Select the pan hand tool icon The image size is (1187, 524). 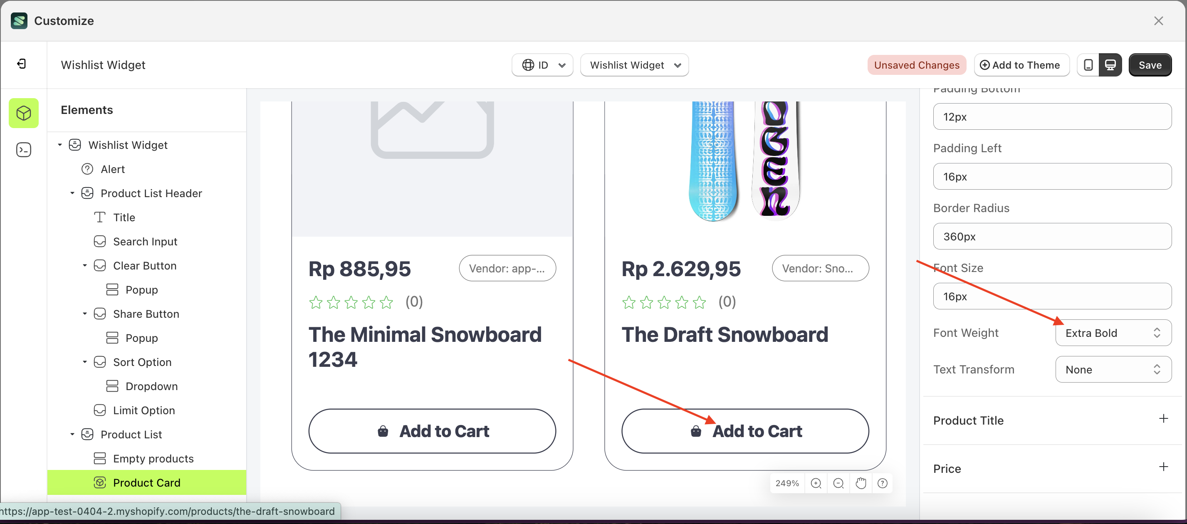(861, 483)
